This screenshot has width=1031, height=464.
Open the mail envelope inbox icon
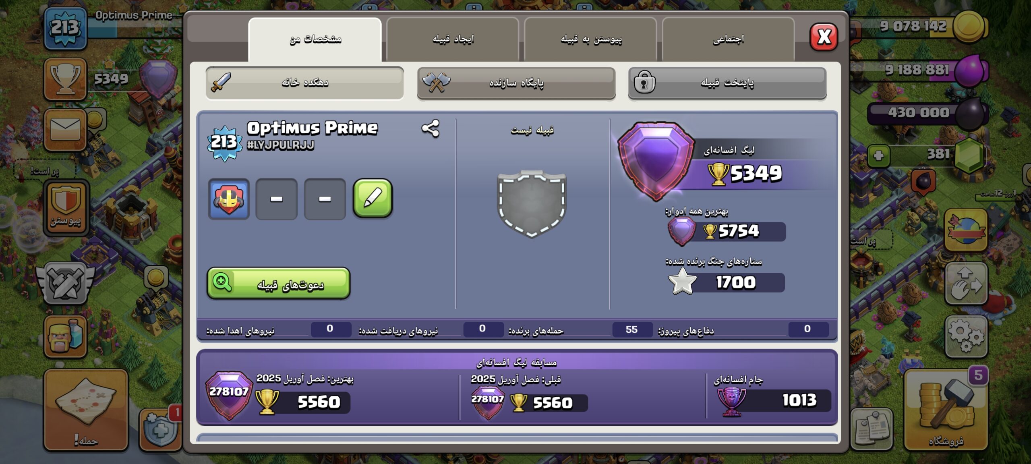click(x=65, y=130)
